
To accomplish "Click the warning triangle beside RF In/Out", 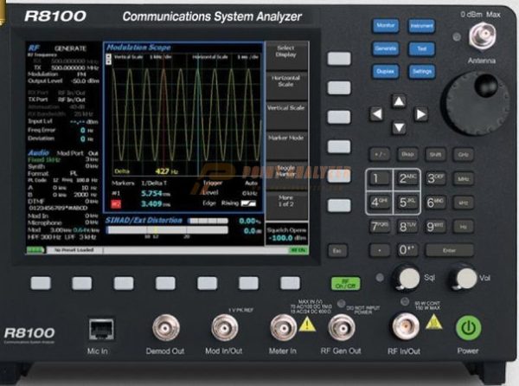I will pyautogui.click(x=433, y=321).
